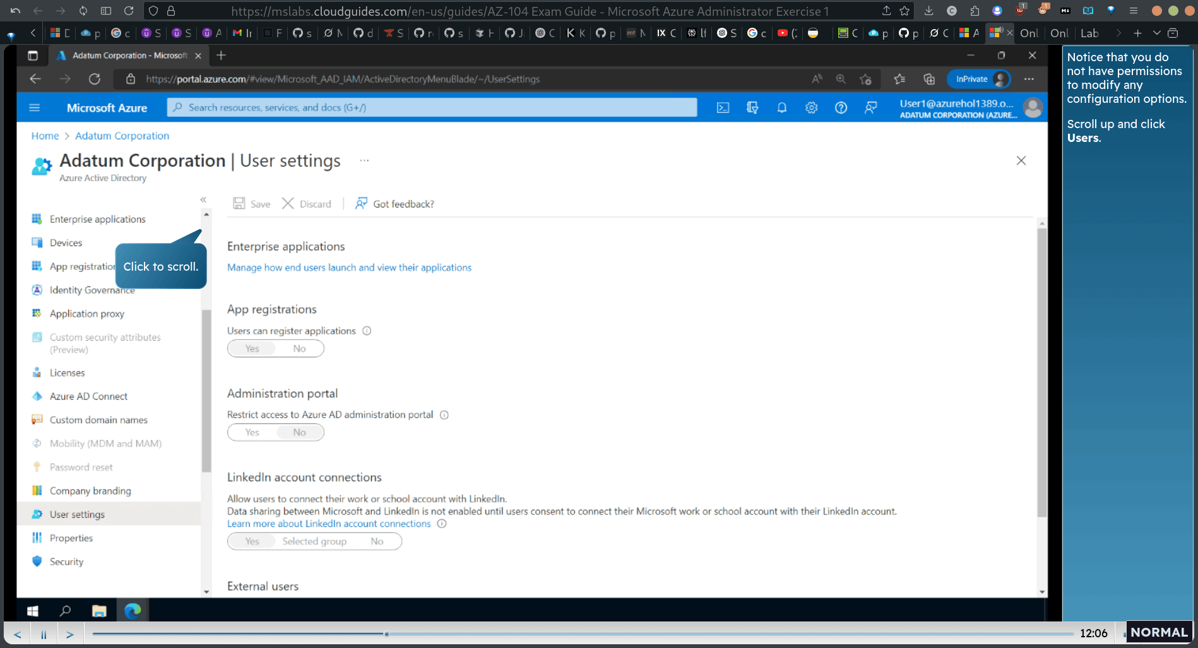
Task: Open Edge collections icon
Action: click(929, 79)
